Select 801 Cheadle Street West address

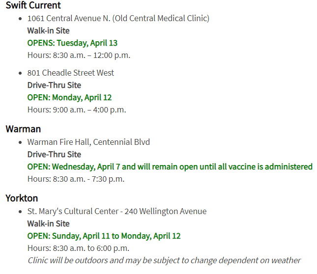click(71, 73)
